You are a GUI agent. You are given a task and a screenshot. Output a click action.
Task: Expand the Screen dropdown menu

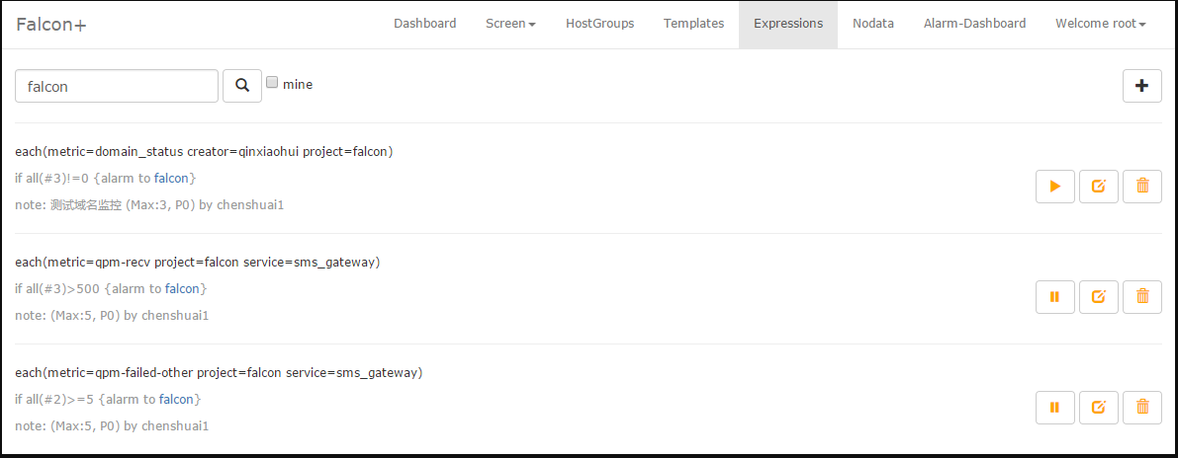pyautogui.click(x=510, y=24)
